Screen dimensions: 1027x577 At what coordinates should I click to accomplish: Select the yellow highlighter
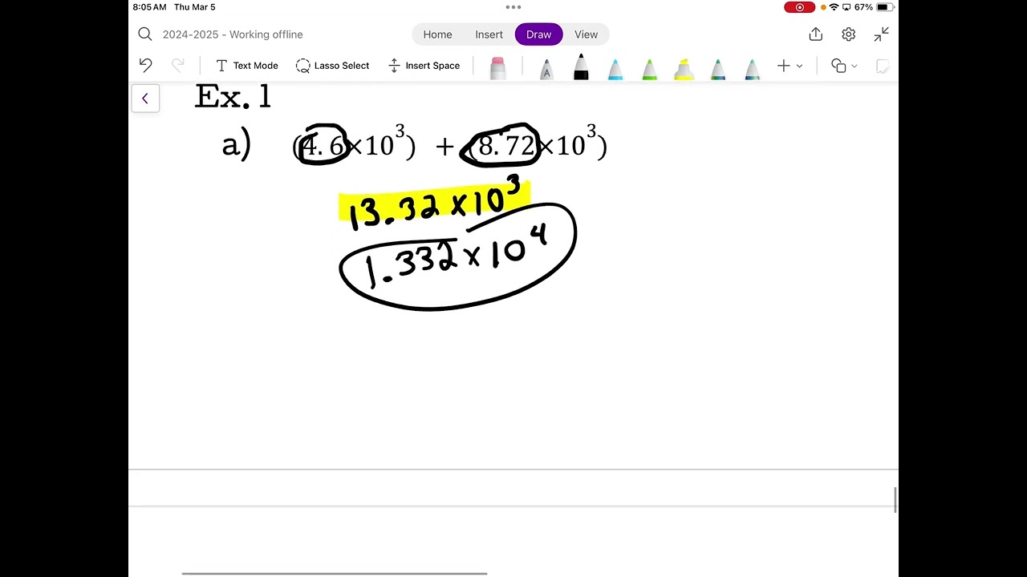pos(684,69)
